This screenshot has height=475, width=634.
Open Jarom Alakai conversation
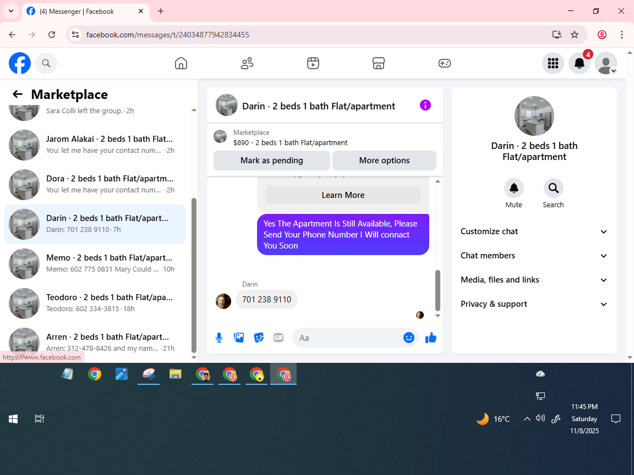[95, 145]
